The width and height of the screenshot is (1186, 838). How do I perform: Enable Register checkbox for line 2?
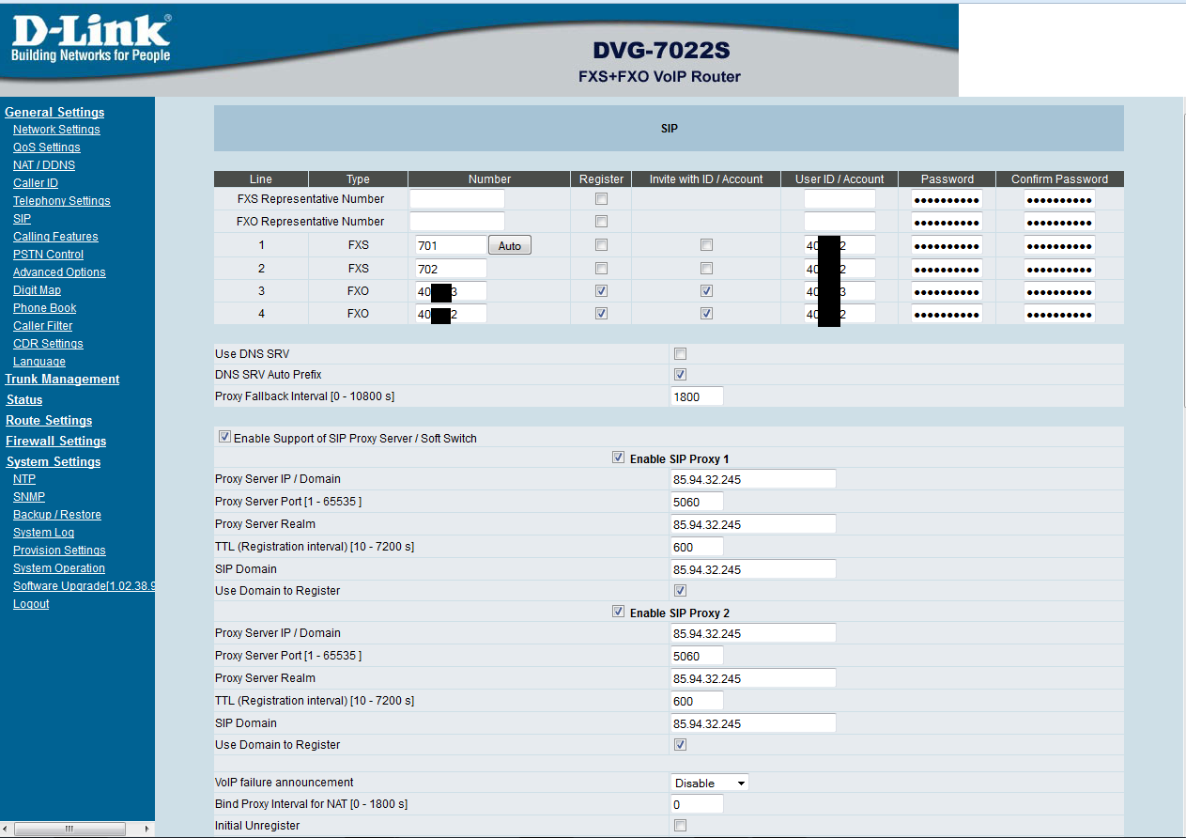tap(601, 268)
